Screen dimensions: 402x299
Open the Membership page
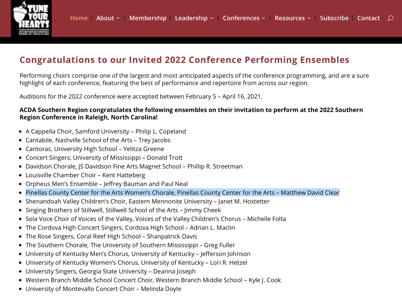click(x=148, y=18)
